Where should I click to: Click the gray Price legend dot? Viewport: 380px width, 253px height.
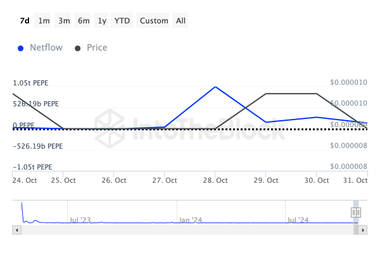tap(79, 48)
